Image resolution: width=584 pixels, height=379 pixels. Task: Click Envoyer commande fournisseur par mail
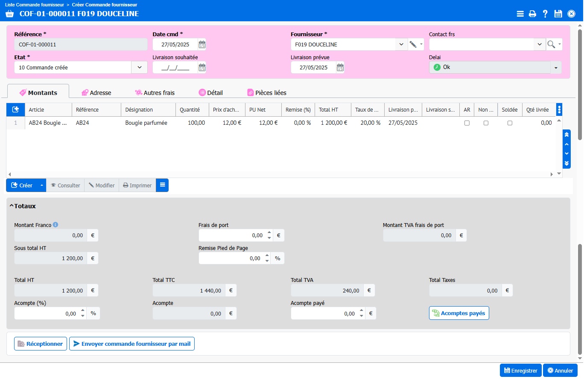coord(131,344)
